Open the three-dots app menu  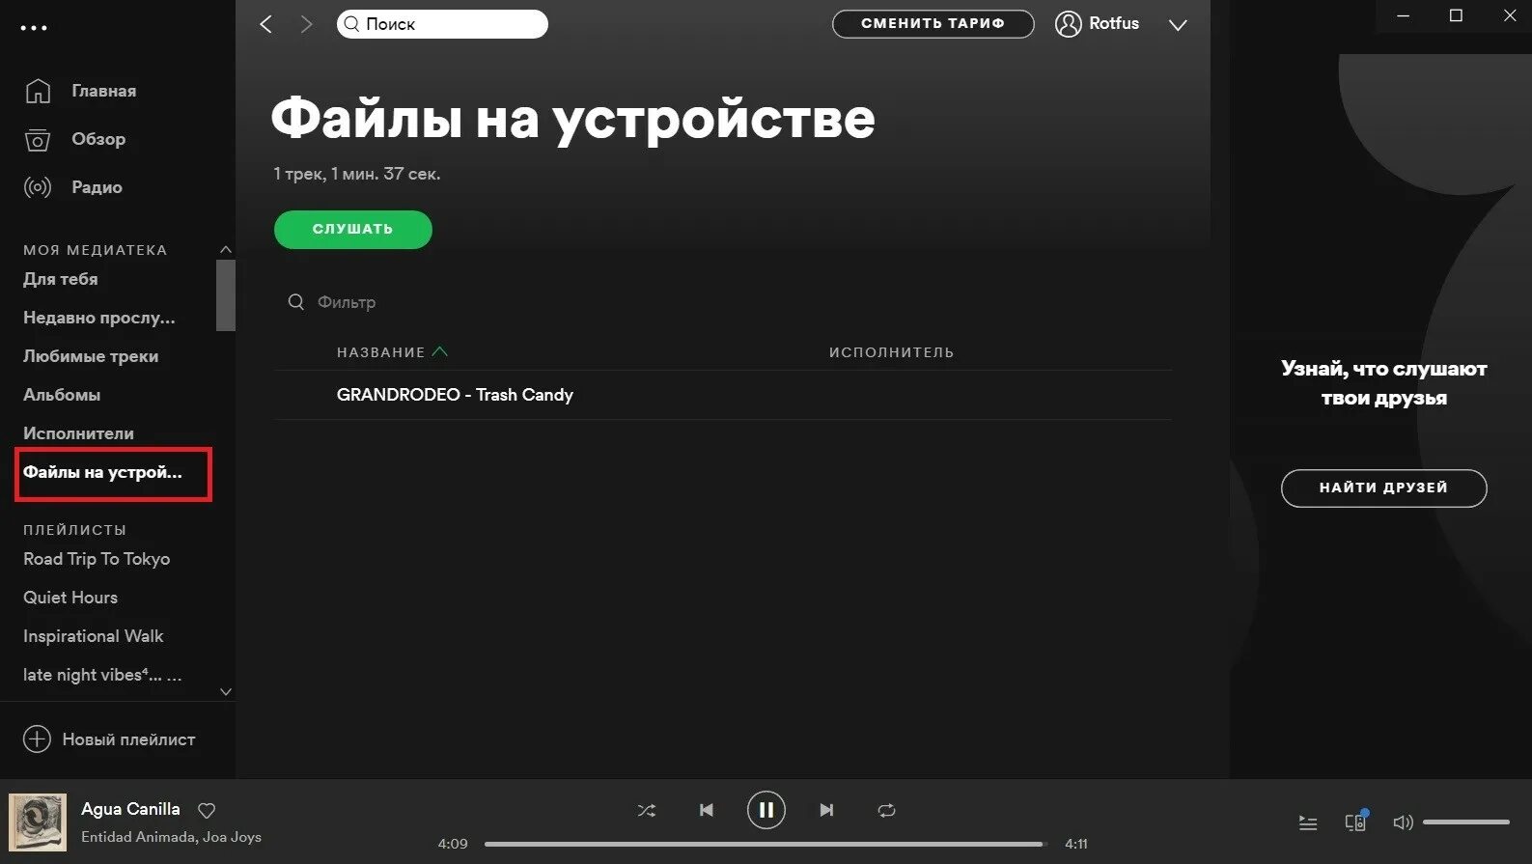pyautogui.click(x=34, y=28)
